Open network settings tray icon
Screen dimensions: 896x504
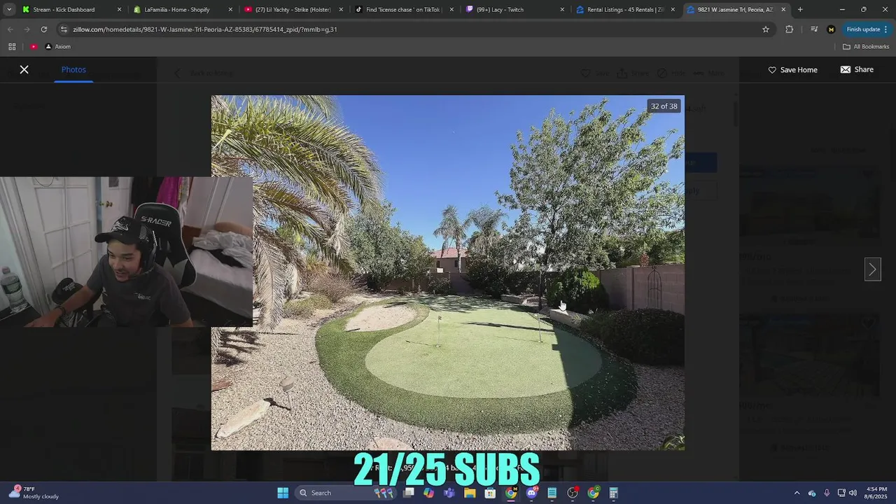[x=841, y=493]
